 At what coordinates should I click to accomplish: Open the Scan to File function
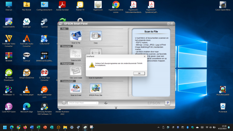point(76,36)
